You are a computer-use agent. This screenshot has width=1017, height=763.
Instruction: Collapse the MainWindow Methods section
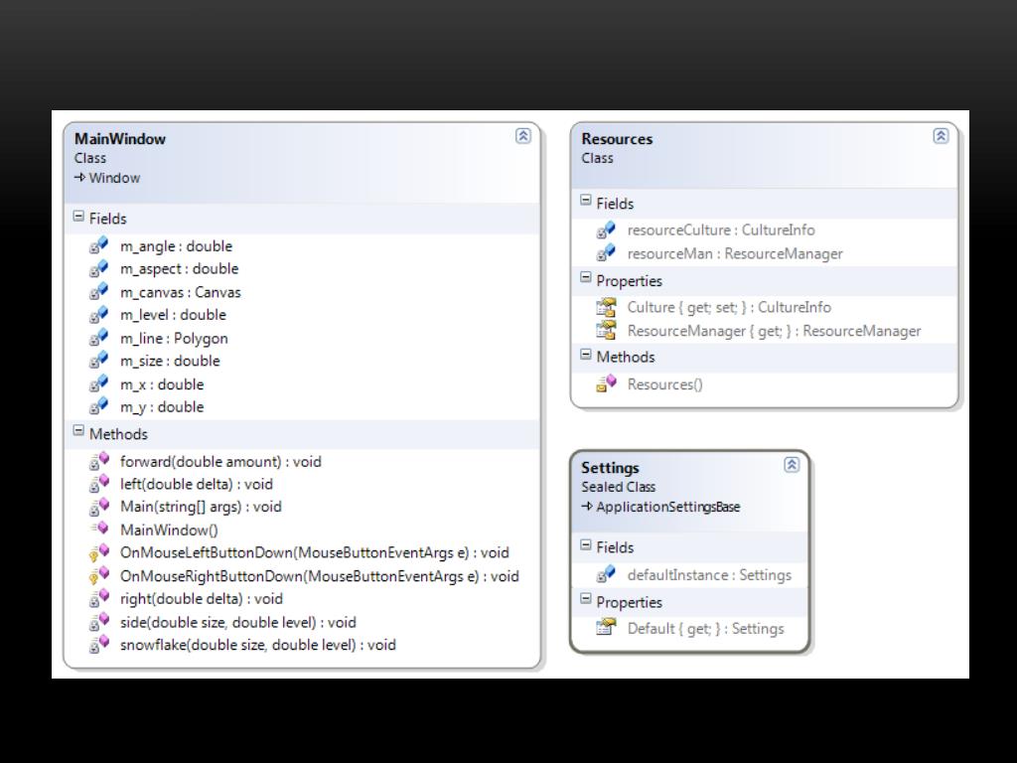click(78, 431)
